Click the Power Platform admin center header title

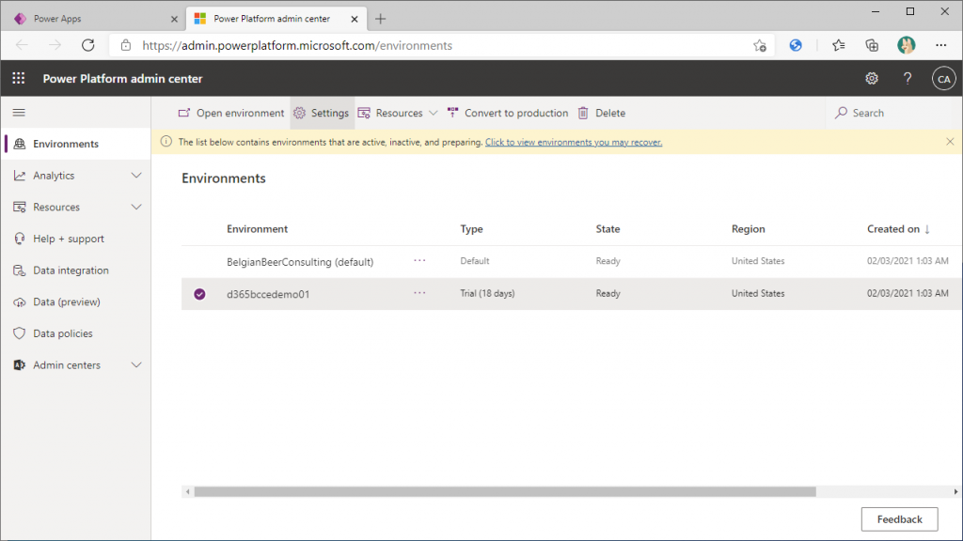(x=122, y=79)
